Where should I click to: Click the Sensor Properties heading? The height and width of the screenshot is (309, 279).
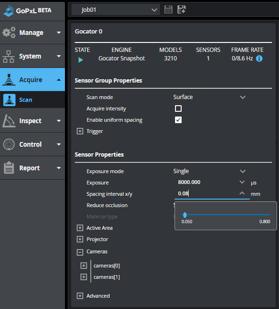99,155
